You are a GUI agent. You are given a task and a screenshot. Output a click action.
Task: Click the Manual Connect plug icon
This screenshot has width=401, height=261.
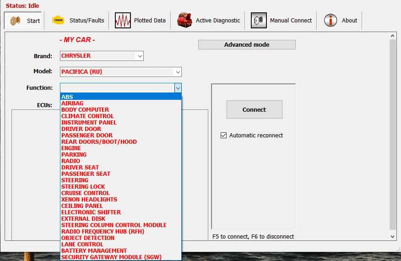(x=259, y=20)
